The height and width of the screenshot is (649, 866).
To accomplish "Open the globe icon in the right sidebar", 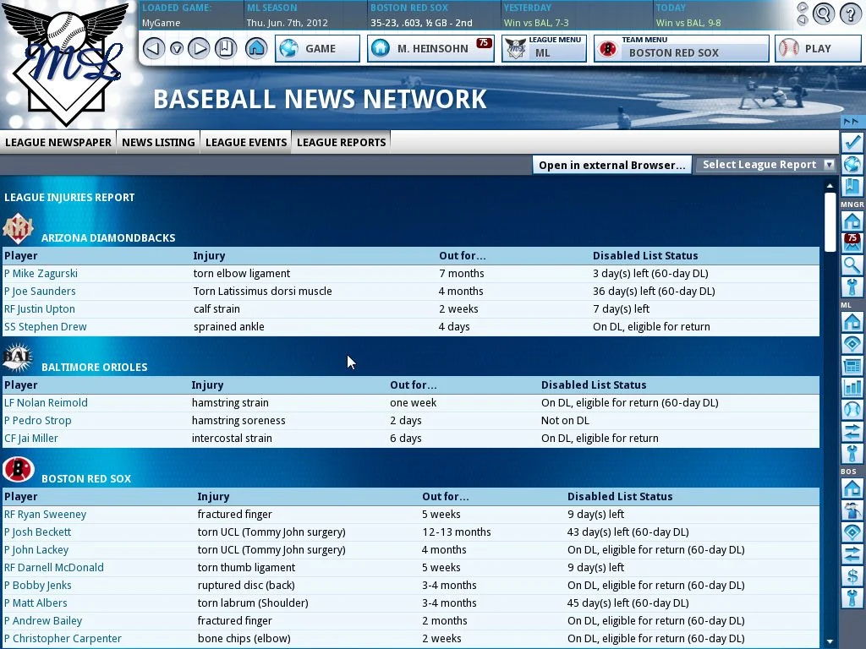I will pos(852,165).
